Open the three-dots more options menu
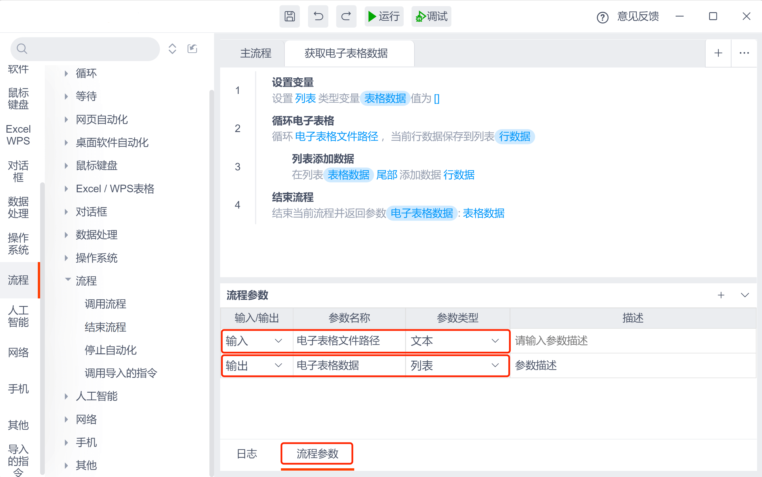The width and height of the screenshot is (762, 477). [x=744, y=53]
